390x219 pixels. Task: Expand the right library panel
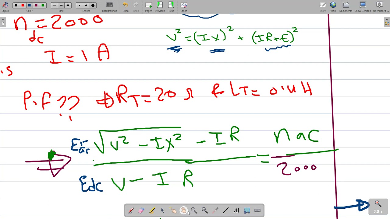click(x=387, y=22)
